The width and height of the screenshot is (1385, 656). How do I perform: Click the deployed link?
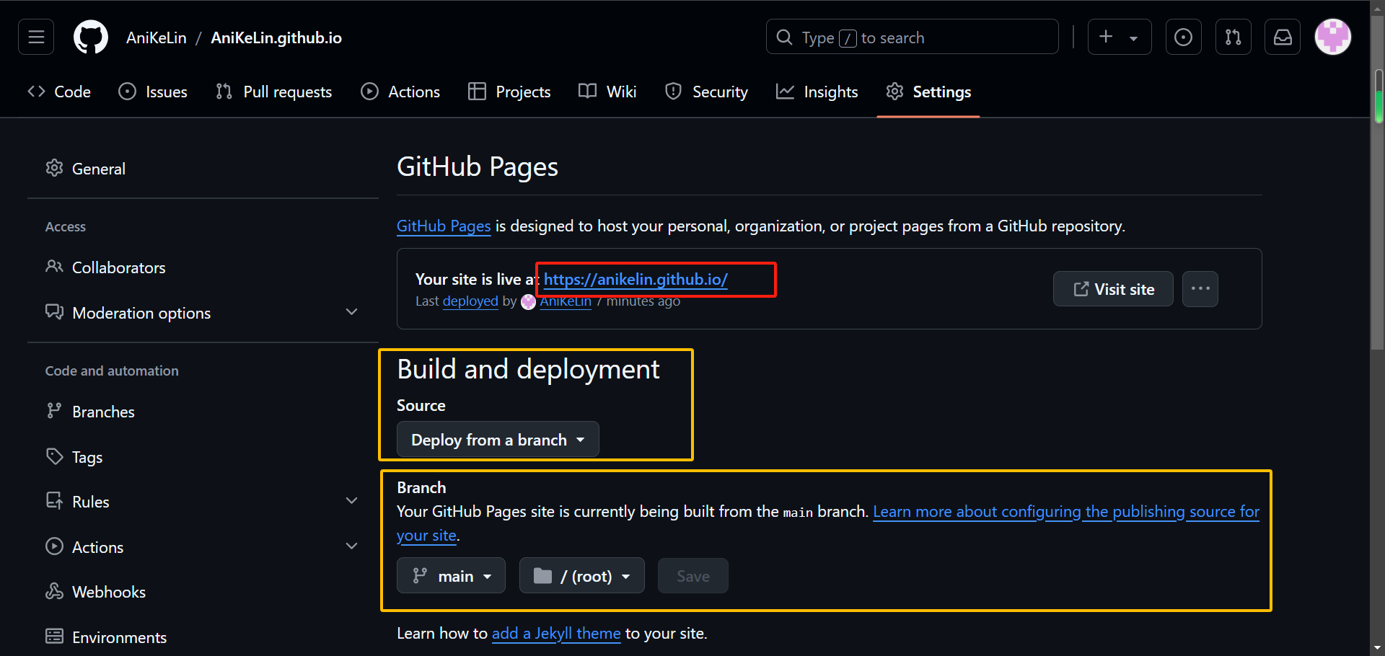click(470, 301)
